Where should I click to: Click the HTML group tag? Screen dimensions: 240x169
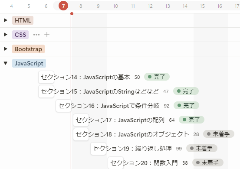pos(23,20)
